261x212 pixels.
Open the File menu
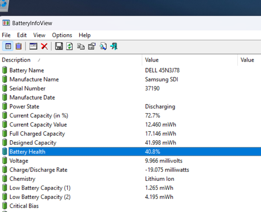pos(6,35)
